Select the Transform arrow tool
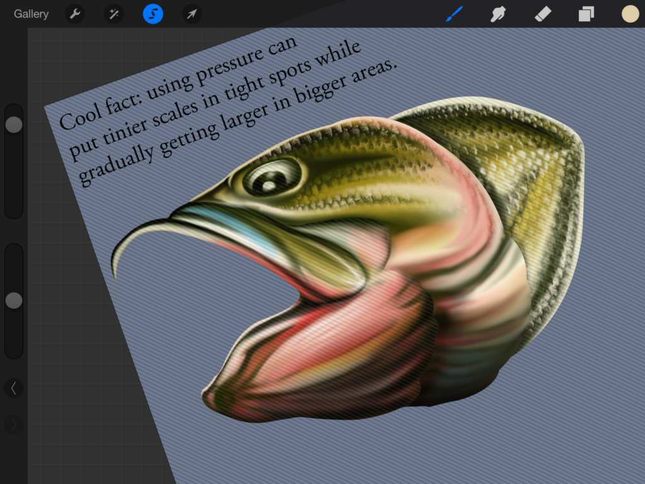Viewport: 645px width, 484px height. click(191, 14)
